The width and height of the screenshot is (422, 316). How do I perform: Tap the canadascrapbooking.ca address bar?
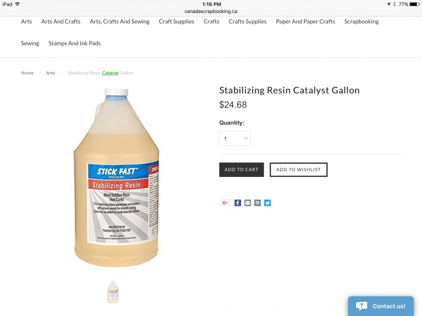pos(211,11)
